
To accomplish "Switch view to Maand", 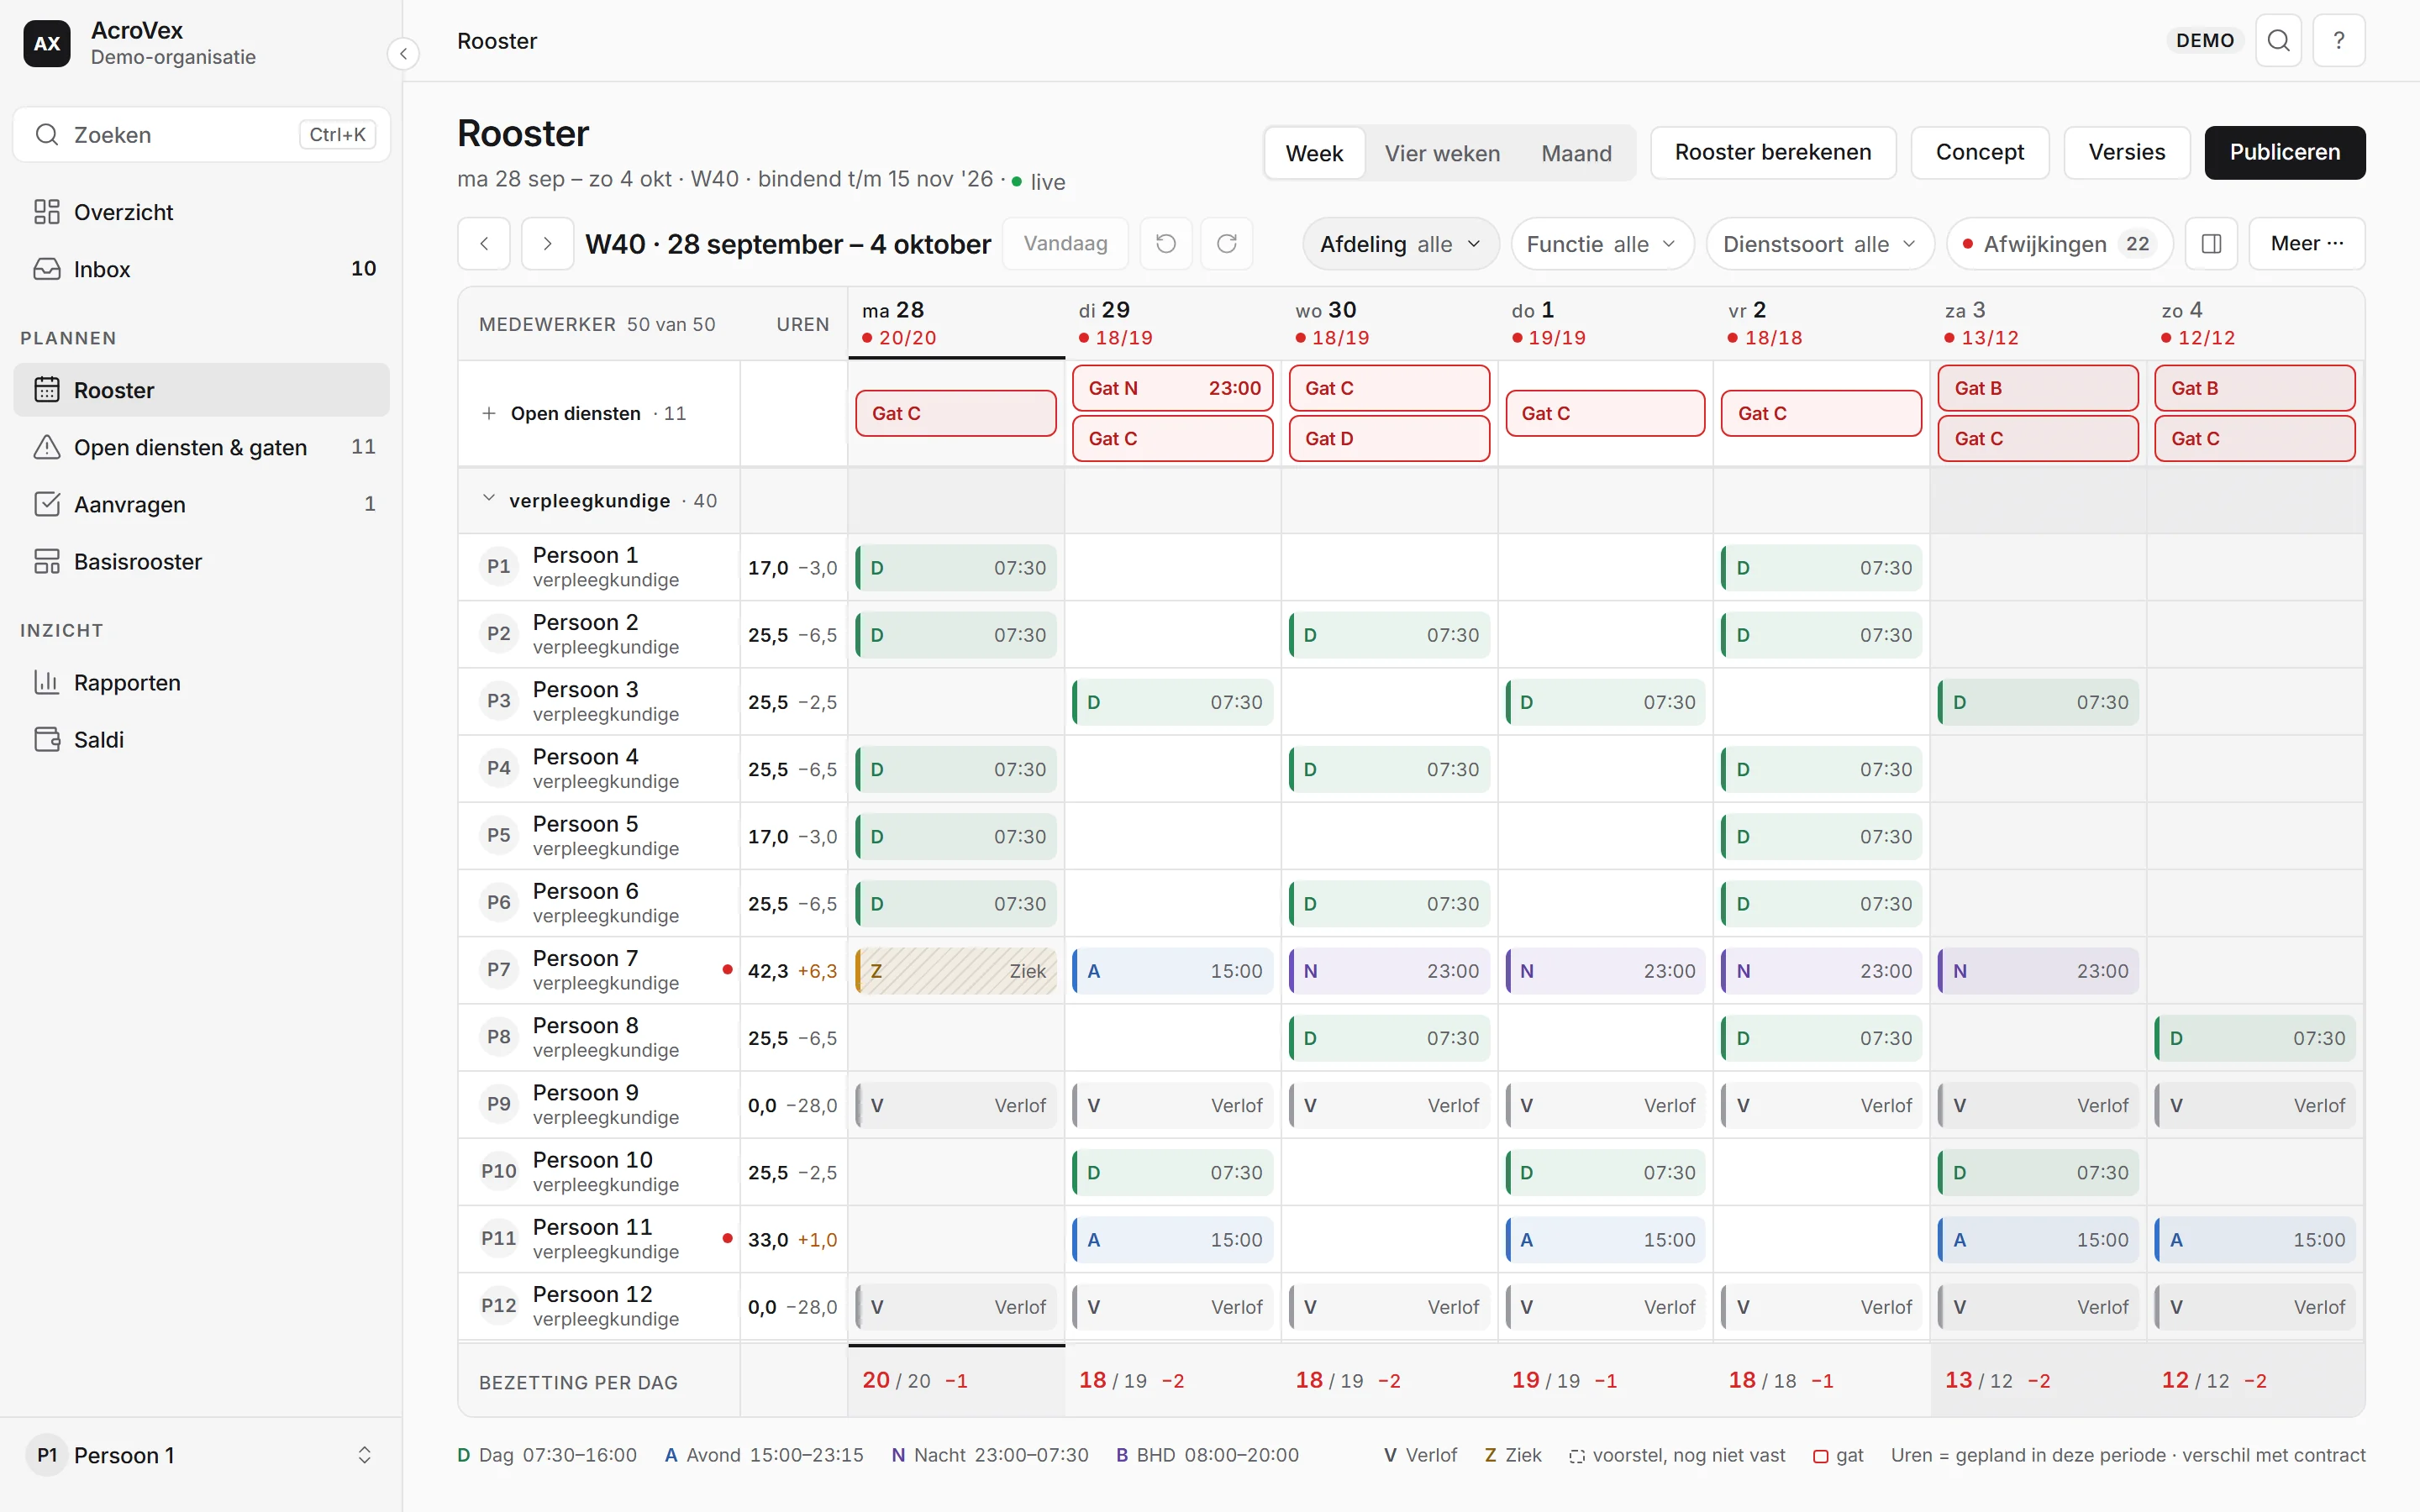I will tap(1576, 153).
